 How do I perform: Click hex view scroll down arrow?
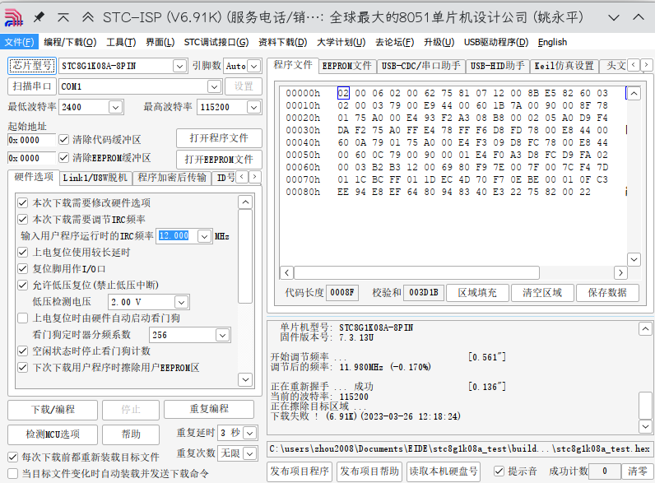tap(634, 259)
